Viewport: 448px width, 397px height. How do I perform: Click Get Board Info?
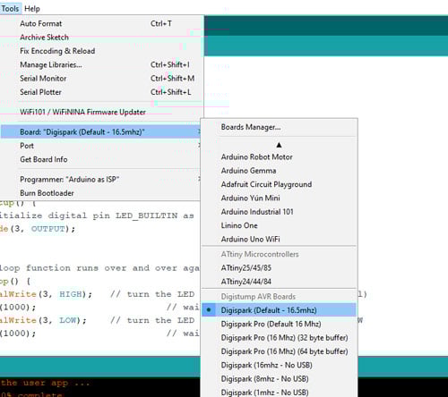pyautogui.click(x=101, y=159)
